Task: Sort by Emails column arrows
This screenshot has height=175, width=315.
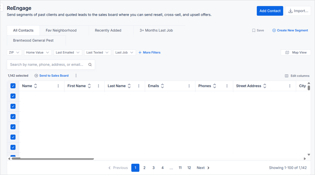Action: pyautogui.click(x=163, y=86)
